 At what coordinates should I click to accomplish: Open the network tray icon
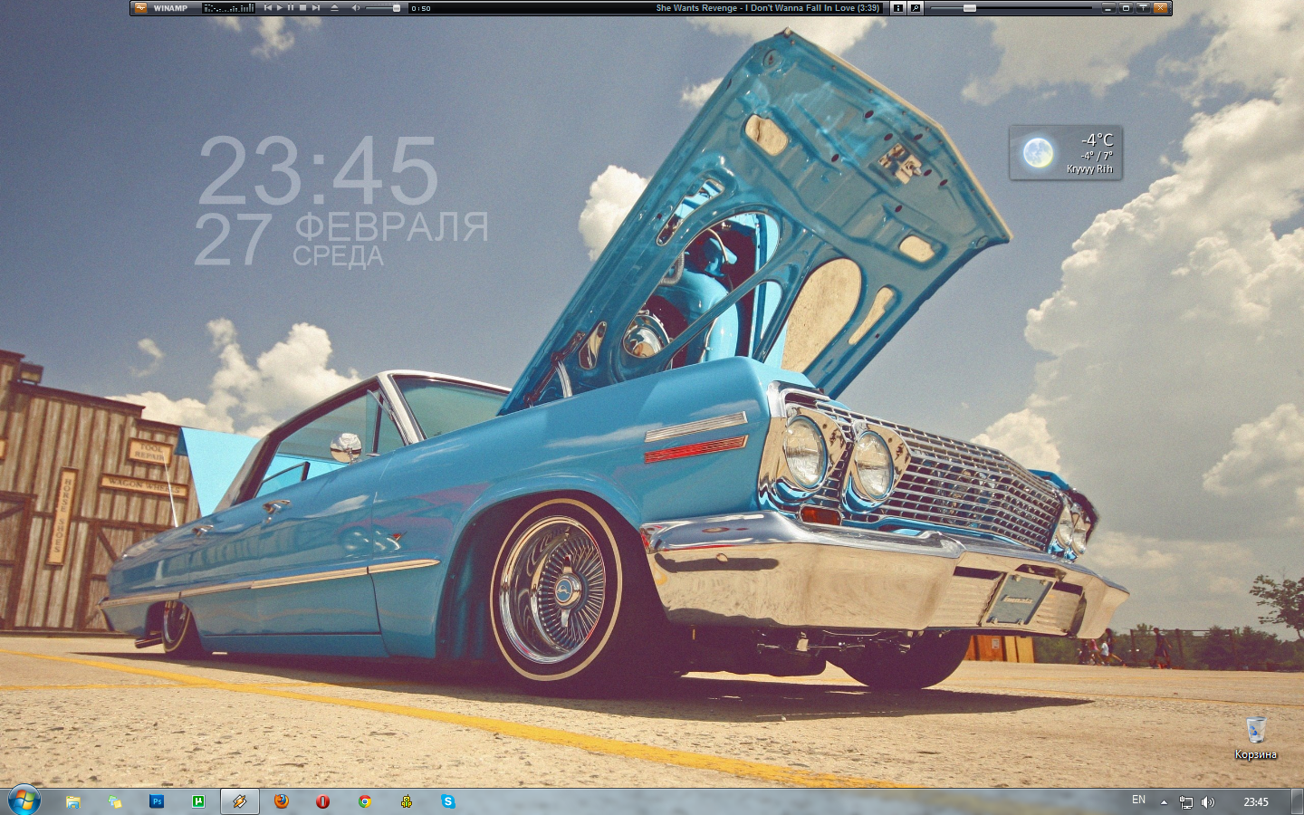pyautogui.click(x=1186, y=802)
